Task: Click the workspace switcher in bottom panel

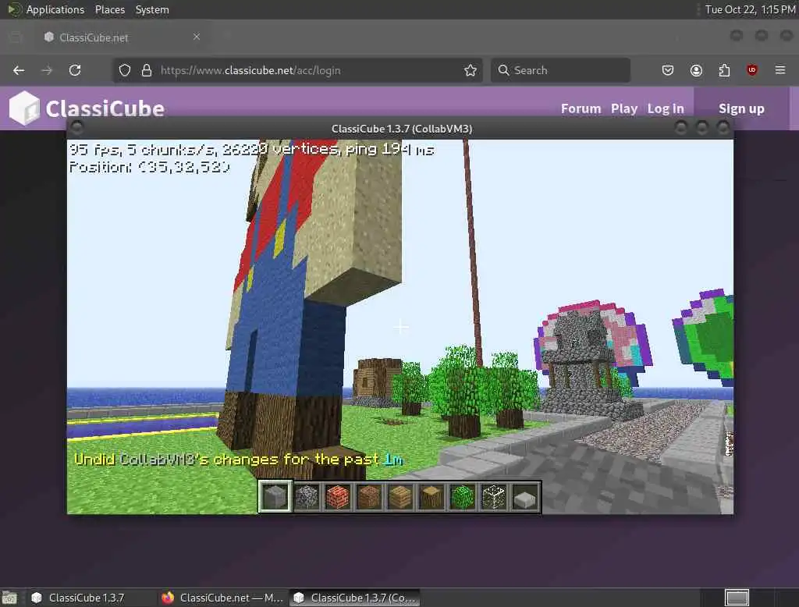Action: tap(737, 598)
